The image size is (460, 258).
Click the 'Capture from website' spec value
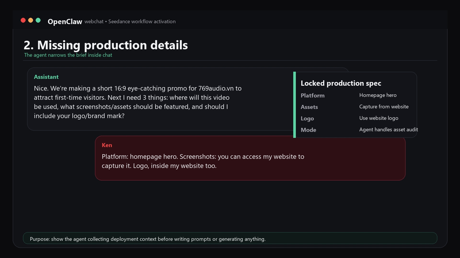384,107
